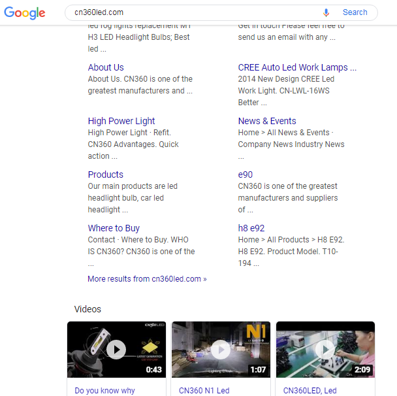Open the Where to Buy link
This screenshot has width=397, height=396.
coord(114,228)
